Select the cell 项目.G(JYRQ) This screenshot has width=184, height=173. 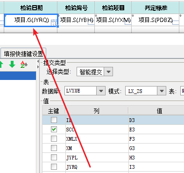point(31,20)
